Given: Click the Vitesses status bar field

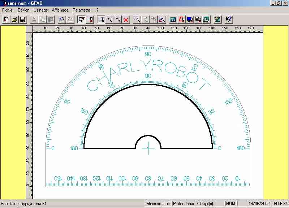Looking at the screenshot, I should (152, 204).
